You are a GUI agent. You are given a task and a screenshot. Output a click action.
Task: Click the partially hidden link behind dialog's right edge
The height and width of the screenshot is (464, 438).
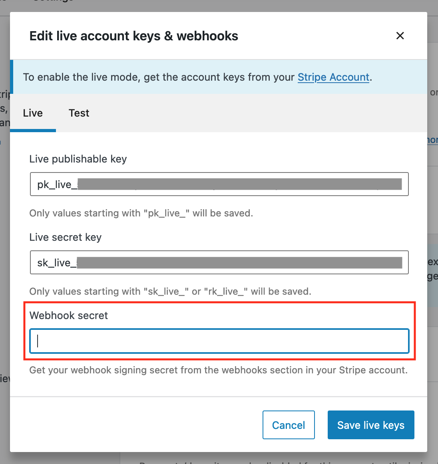point(433,140)
